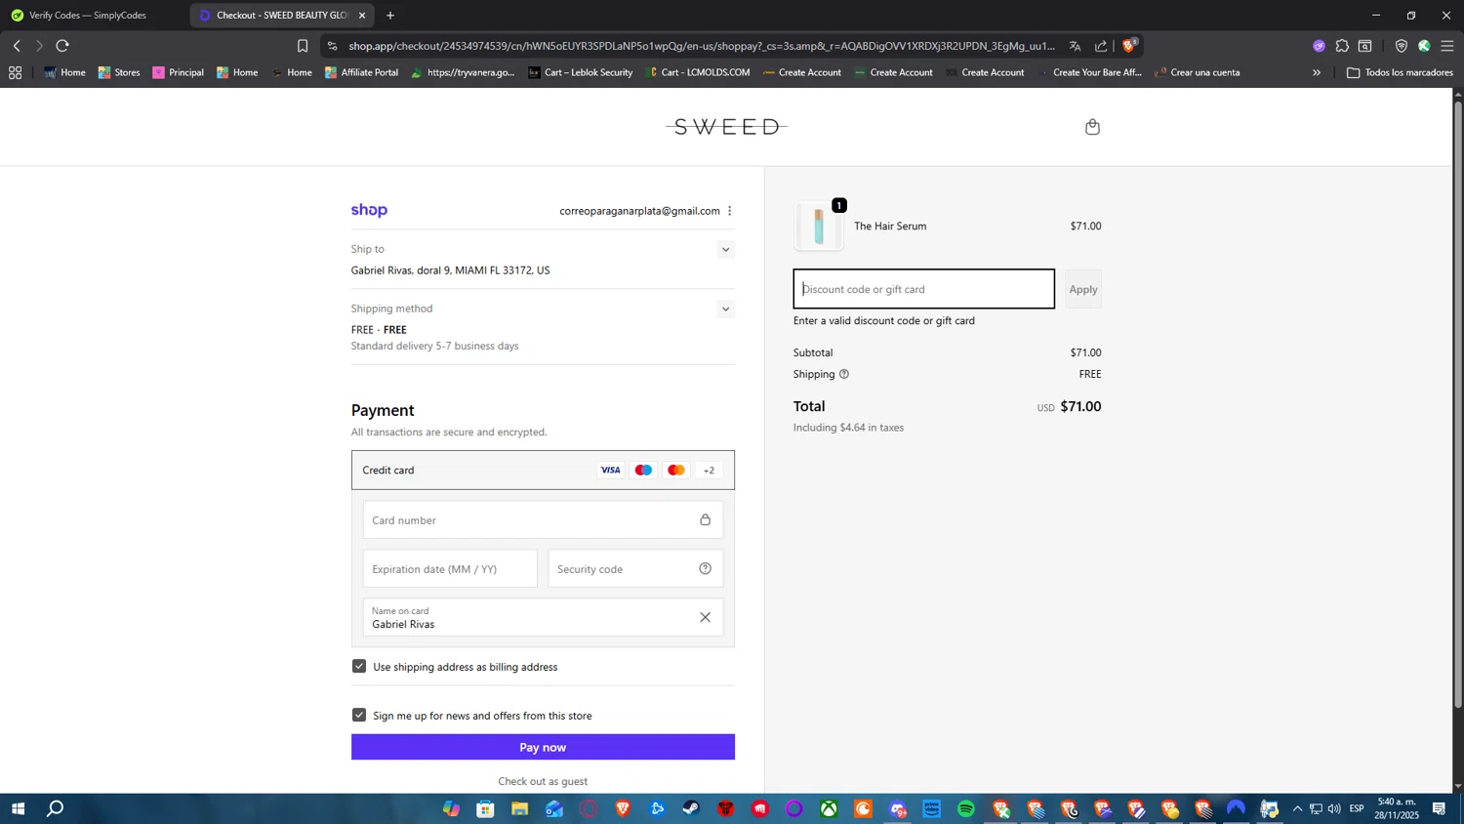Click the Pay now button
Viewport: 1464px width, 824px height.
tap(543, 747)
